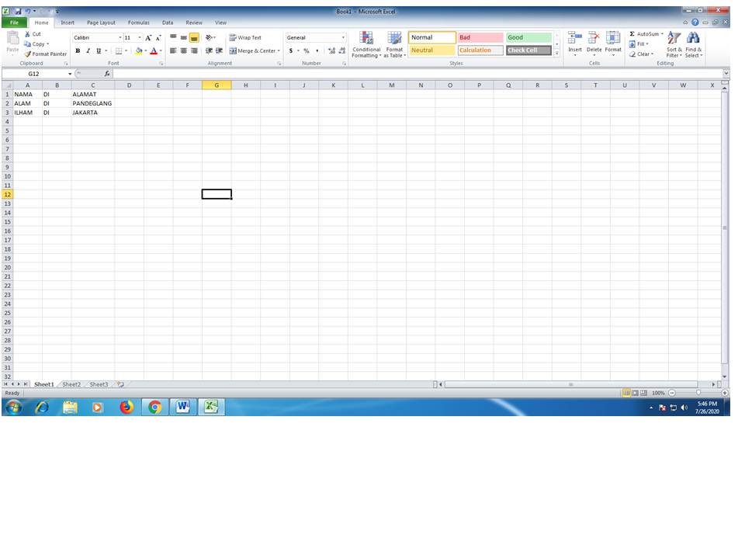Image resolution: width=745 pixels, height=559 pixels.
Task: Click Insert Function fx icon
Action: pyautogui.click(x=107, y=74)
